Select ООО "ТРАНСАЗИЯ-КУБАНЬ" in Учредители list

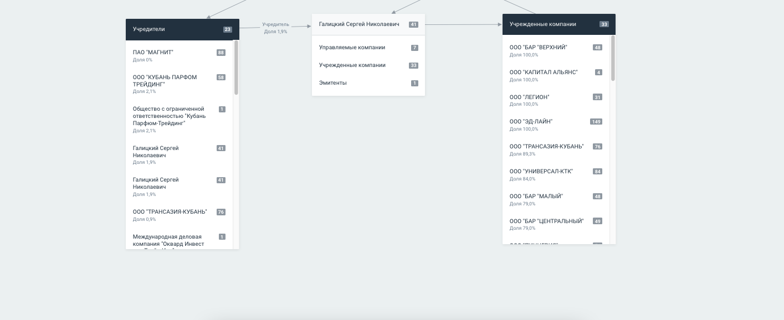[x=170, y=212]
